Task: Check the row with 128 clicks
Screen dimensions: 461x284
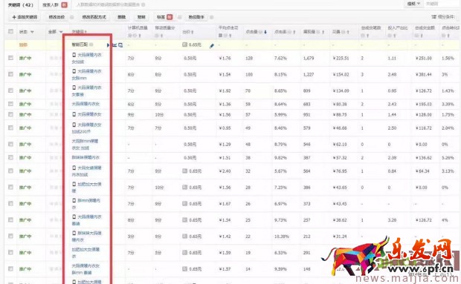Action: (x=11, y=58)
